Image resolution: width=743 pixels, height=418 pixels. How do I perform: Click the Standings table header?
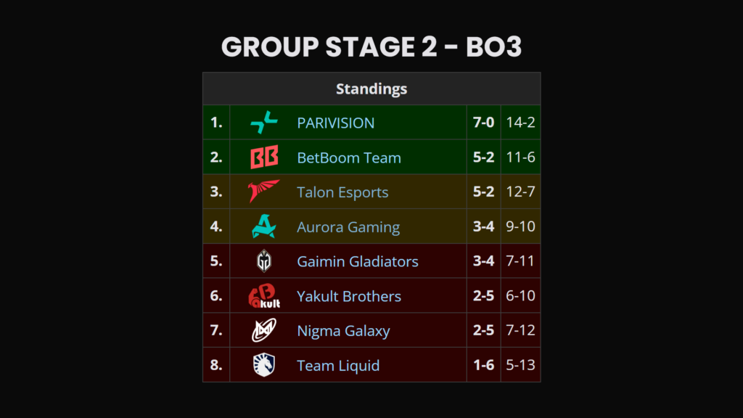[x=371, y=89]
